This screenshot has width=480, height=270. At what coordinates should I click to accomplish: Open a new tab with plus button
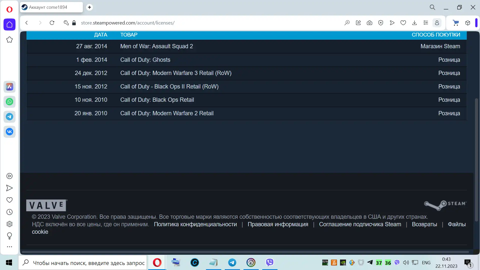(x=89, y=7)
